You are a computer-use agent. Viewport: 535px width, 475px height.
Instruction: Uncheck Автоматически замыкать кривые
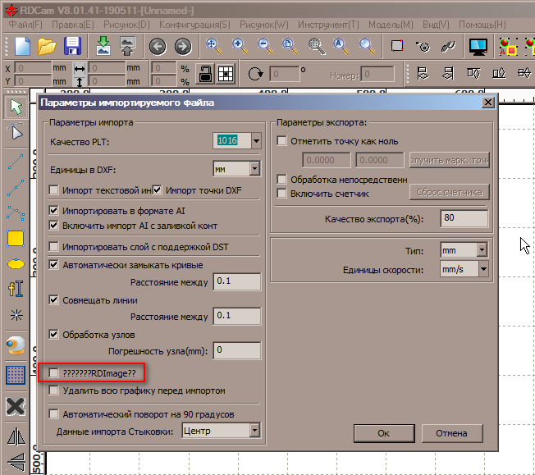(54, 264)
